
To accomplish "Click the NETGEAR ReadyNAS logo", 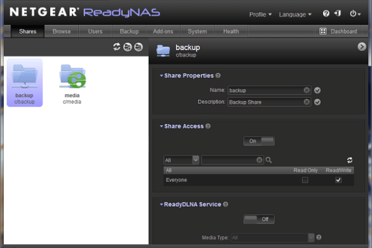I will pos(85,12).
